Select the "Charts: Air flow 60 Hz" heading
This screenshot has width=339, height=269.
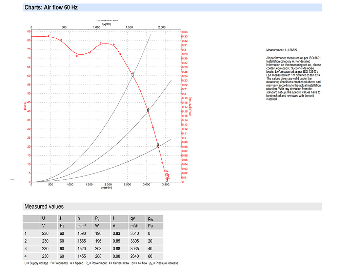[51, 7]
